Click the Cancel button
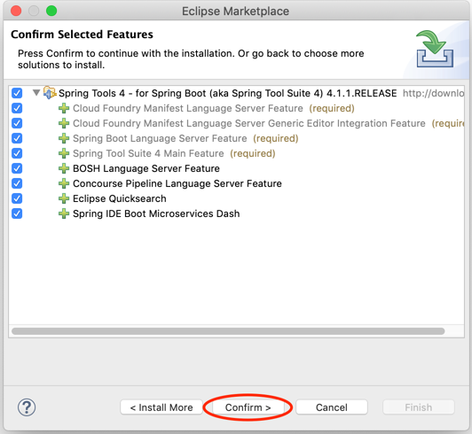The height and width of the screenshot is (434, 472). click(332, 407)
